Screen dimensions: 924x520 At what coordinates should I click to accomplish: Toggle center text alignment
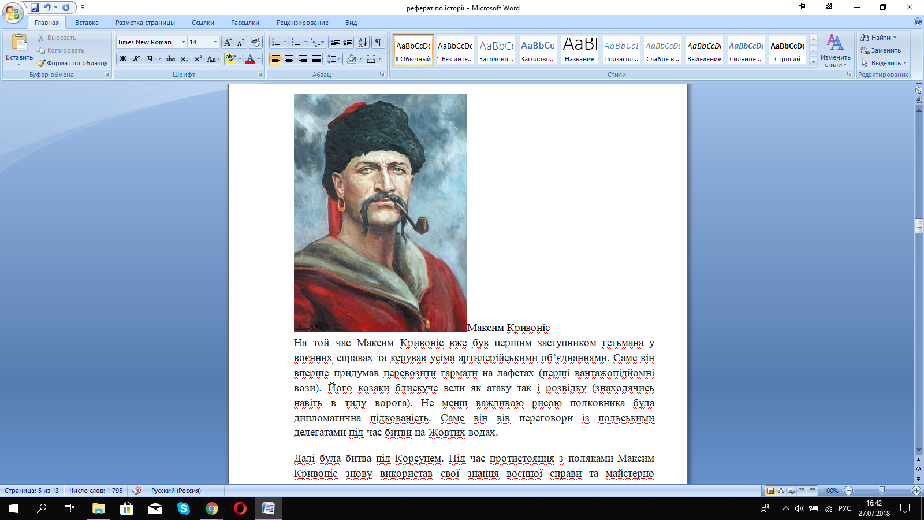click(x=289, y=59)
